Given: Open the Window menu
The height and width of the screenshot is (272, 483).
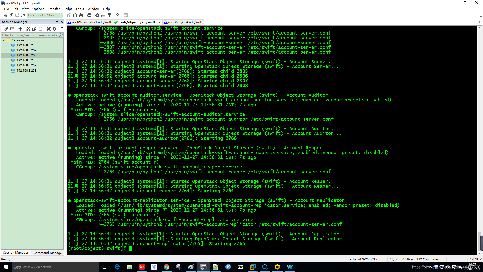Looking at the screenshot, I should 93,9.
